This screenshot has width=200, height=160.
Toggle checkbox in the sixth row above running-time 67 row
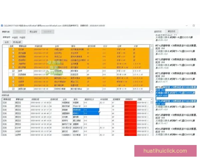pos(13,49)
